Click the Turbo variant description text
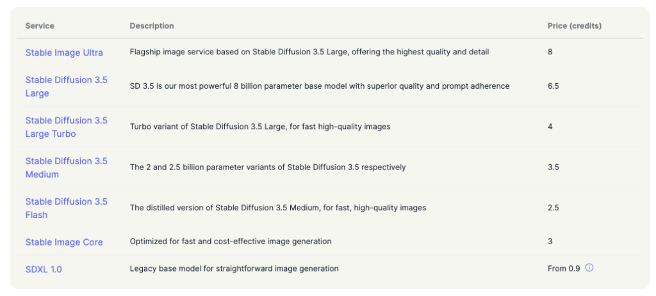The image size is (656, 296). (x=260, y=127)
